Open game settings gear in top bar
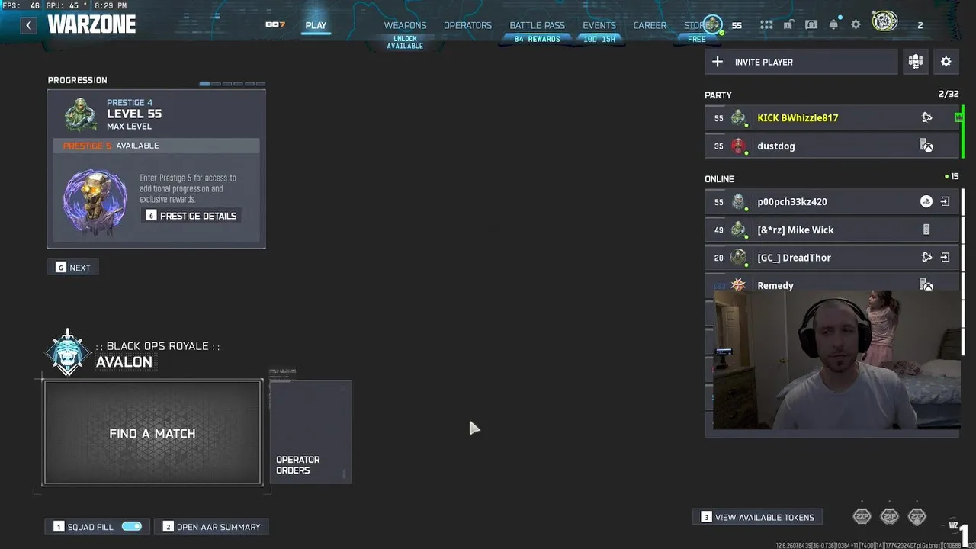Image resolution: width=976 pixels, height=549 pixels. tap(856, 25)
